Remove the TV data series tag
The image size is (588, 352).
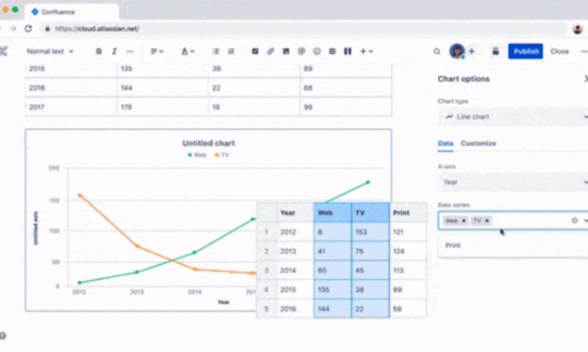[x=487, y=221]
